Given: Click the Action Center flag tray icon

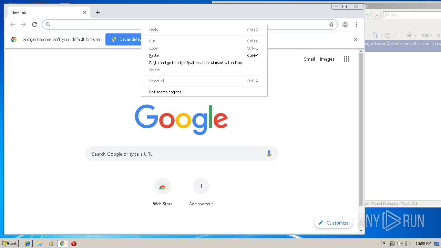Looking at the screenshot, I should (408, 244).
